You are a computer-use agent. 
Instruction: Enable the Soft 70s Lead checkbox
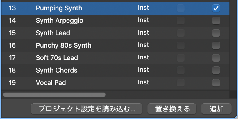(216, 58)
